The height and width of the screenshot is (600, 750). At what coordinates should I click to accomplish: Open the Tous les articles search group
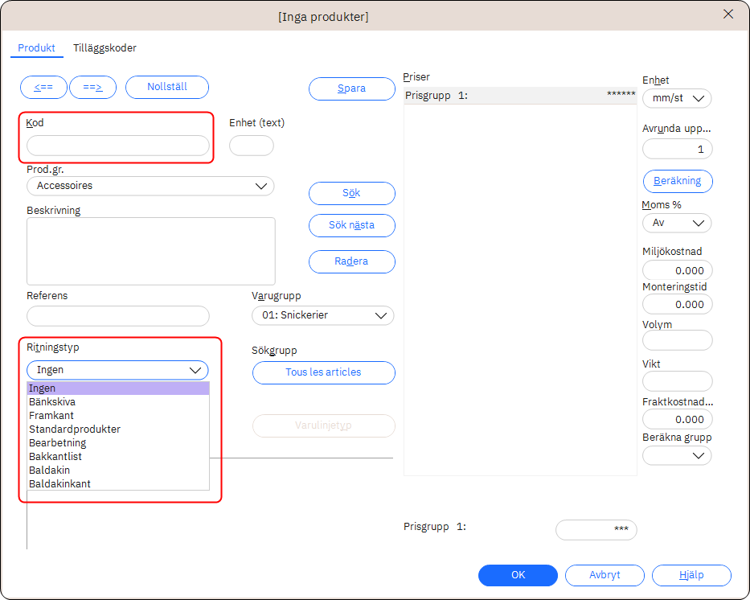tap(323, 372)
